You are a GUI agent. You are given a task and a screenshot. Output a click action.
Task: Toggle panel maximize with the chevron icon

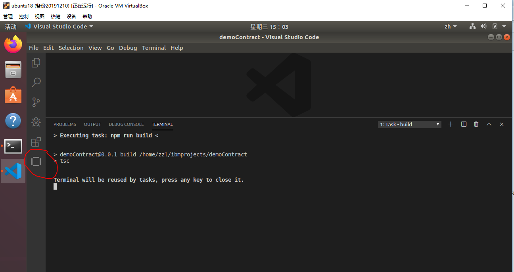[489, 124]
